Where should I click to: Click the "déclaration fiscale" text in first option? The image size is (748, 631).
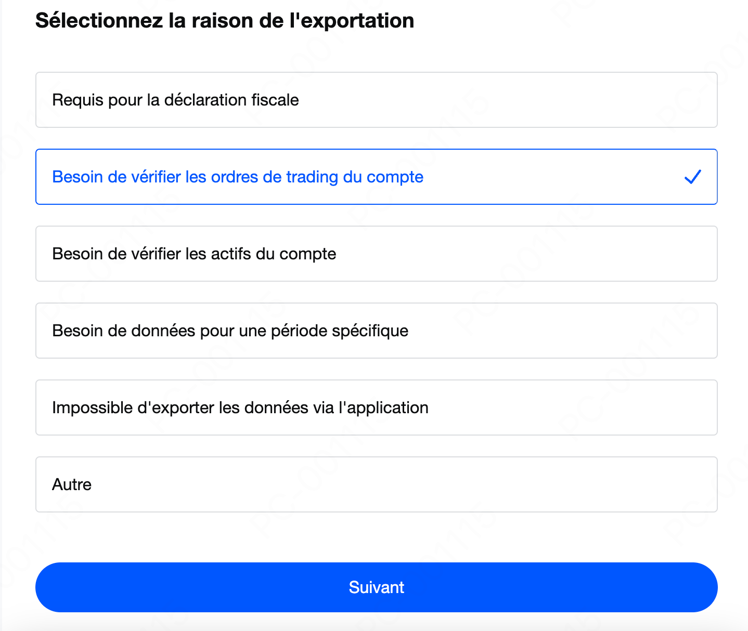(x=231, y=100)
